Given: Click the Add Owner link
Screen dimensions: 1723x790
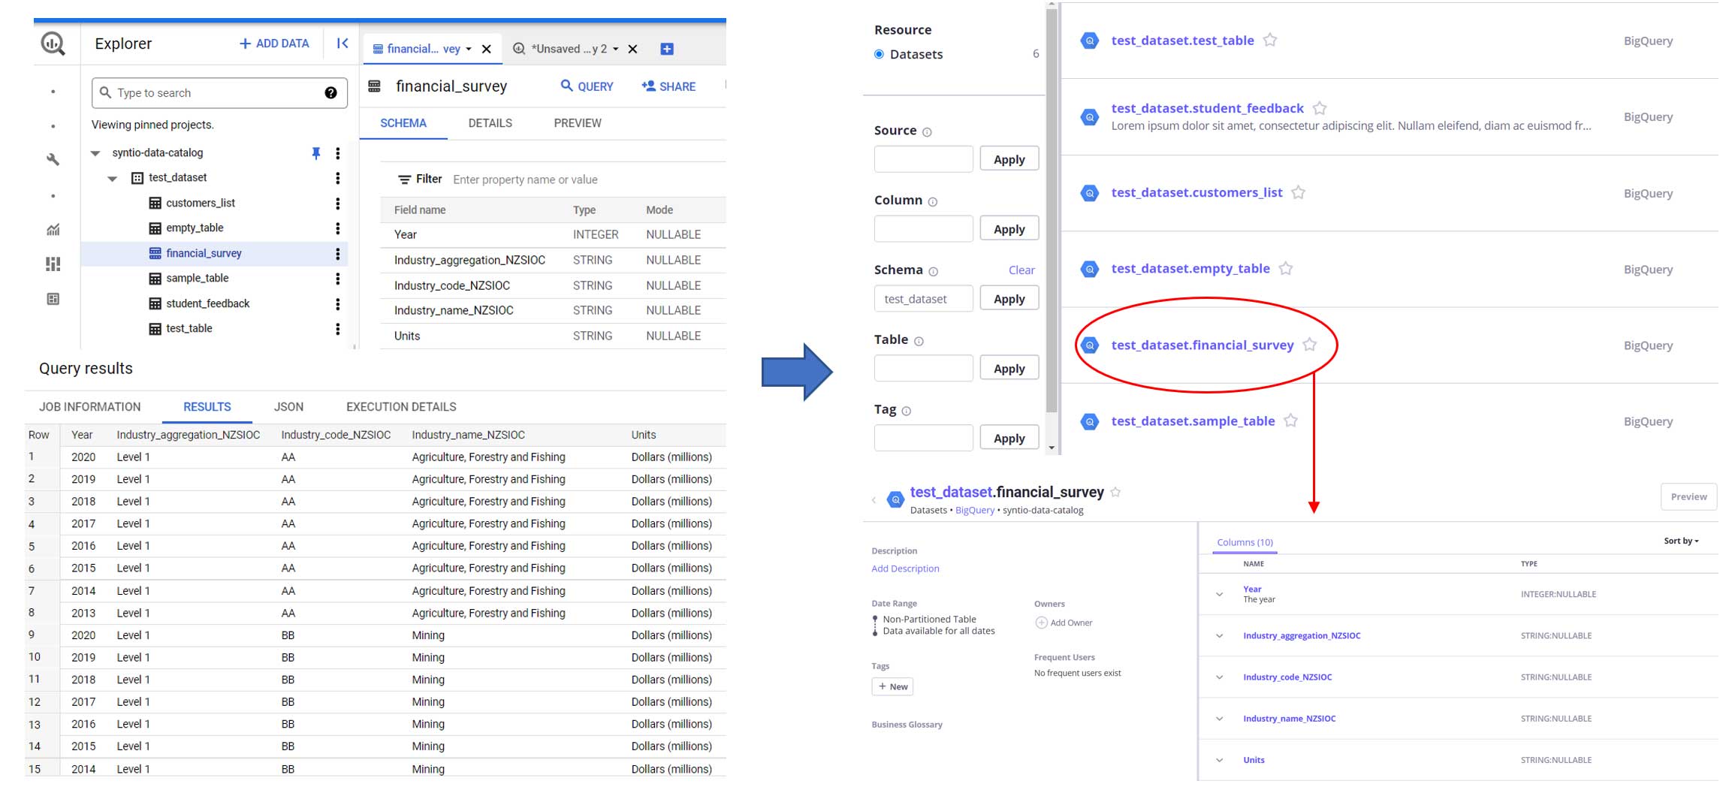Looking at the screenshot, I should pyautogui.click(x=1064, y=623).
